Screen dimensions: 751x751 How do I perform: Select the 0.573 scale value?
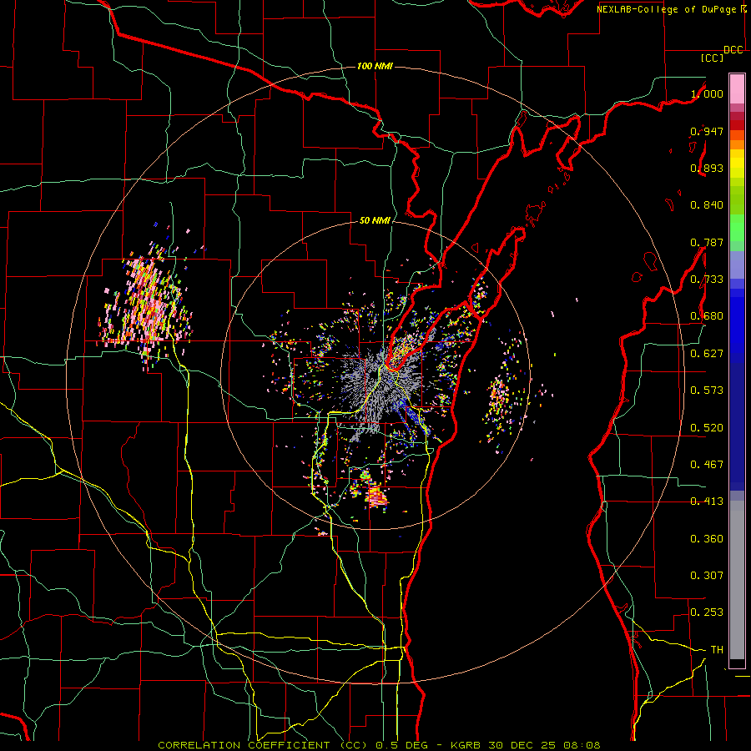pyautogui.click(x=707, y=391)
